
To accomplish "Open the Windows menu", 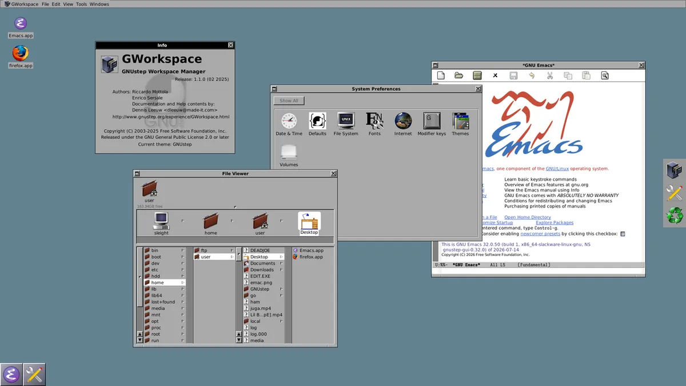I will pos(99,4).
